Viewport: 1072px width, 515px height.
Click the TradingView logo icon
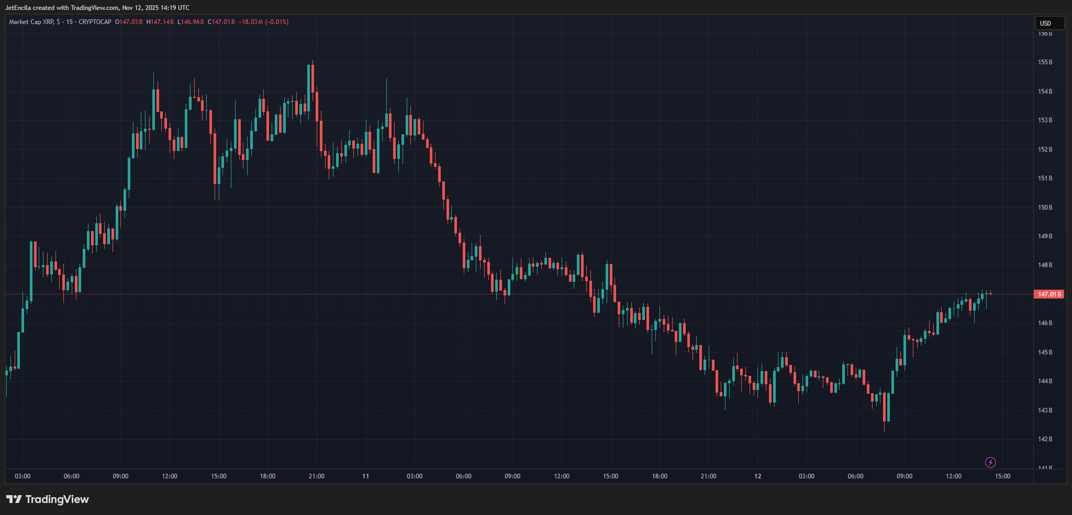[x=14, y=499]
